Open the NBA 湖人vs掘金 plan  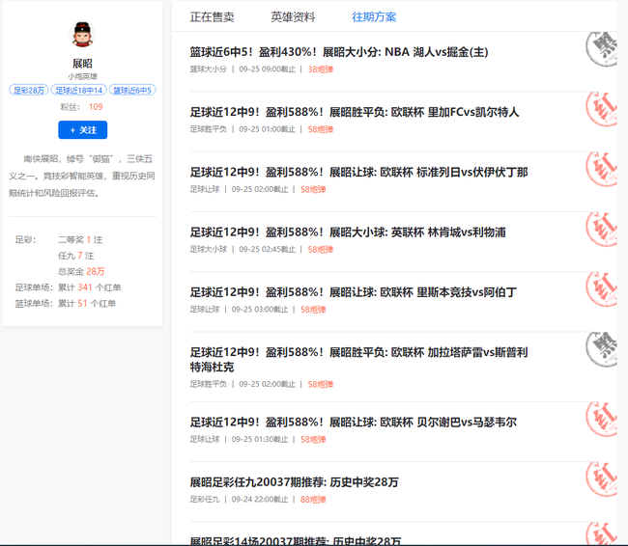(x=339, y=52)
